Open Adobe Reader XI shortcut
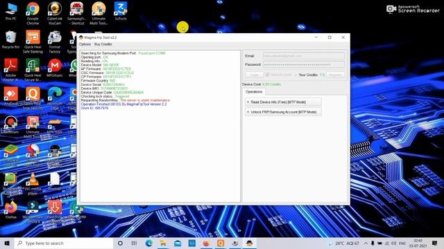The height and width of the screenshot is (249, 444). [11, 70]
